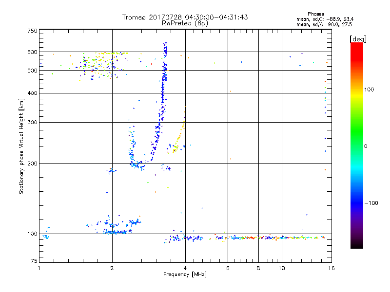Click the x-axis label '4'
Image resolution: width=390 pixels, height=292 pixels.
click(185, 268)
